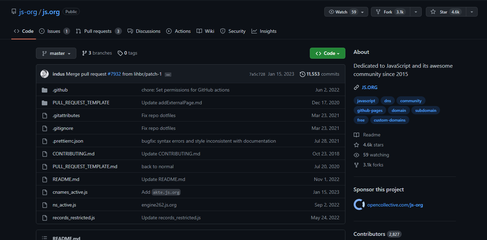Open the green Code dropdown button
This screenshot has height=240, width=487.
click(x=327, y=53)
